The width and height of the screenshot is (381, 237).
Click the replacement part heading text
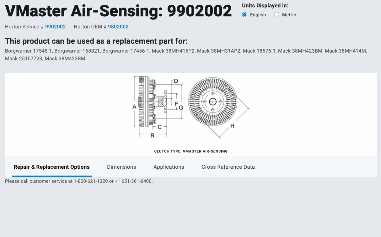click(x=96, y=41)
